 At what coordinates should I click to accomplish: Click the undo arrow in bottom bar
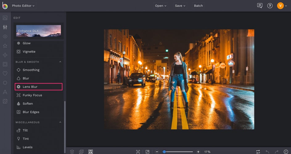[267, 152]
